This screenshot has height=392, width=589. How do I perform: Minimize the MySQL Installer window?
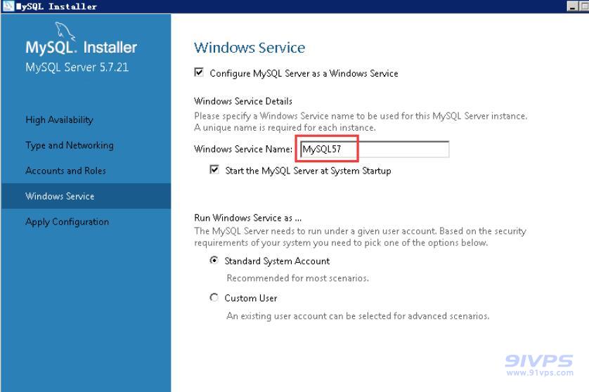[x=572, y=6]
